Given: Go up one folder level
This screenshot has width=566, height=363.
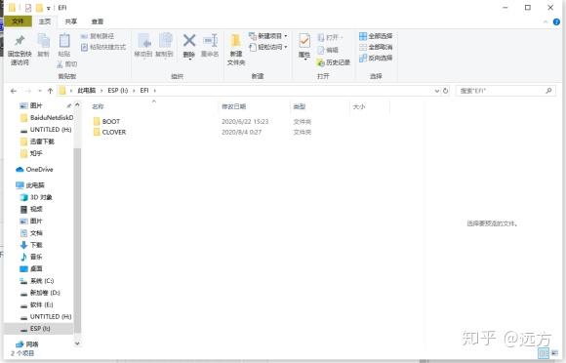Looking at the screenshot, I should 50,91.
